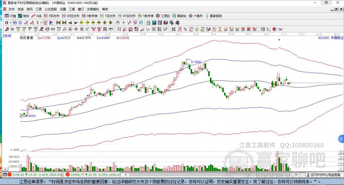Click the Gann fan lines icon
The image size is (344, 185).
(125, 29)
